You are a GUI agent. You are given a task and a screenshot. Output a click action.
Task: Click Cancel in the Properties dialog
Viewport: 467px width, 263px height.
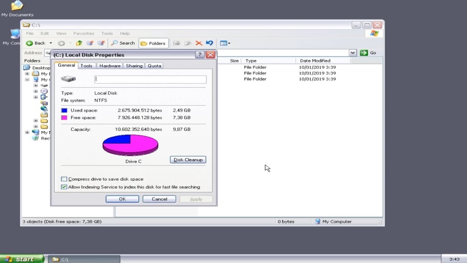click(x=159, y=199)
